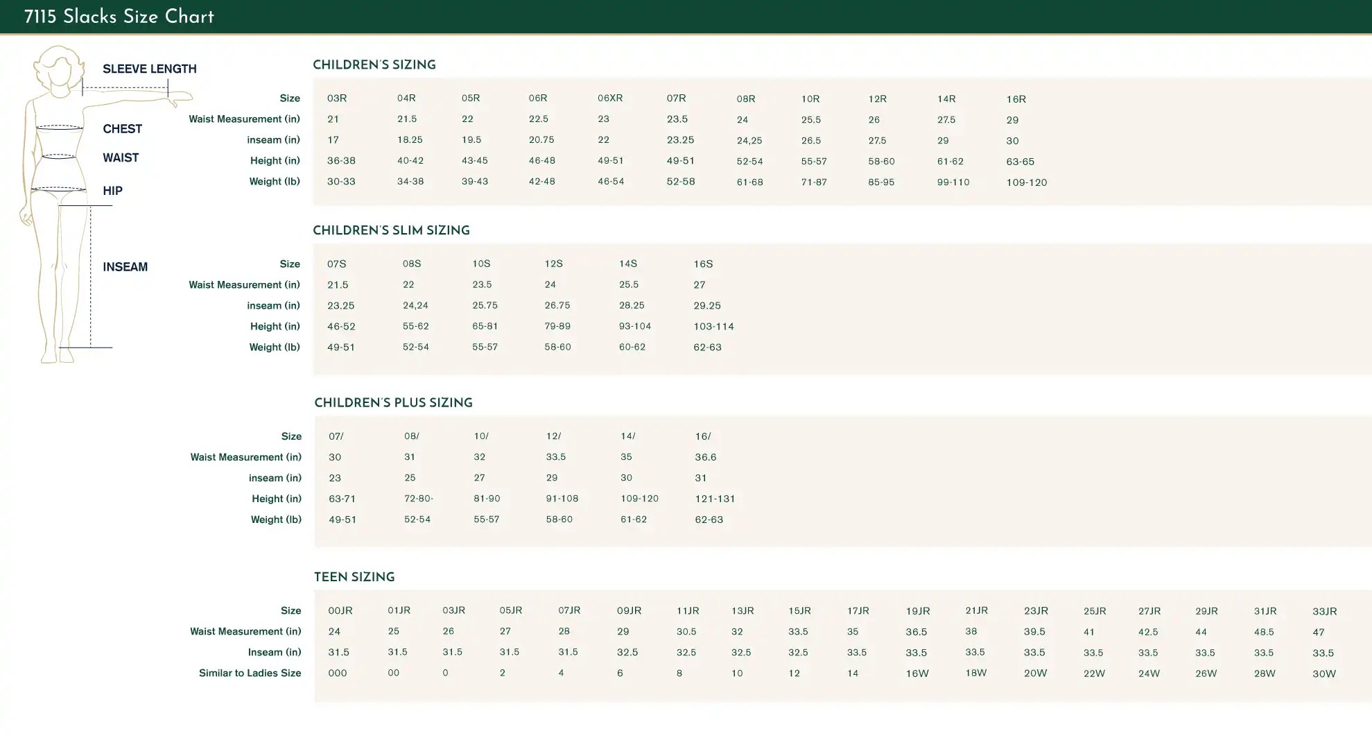Click size 06XR in children's sizing
Screen dimensions: 1372x738
[x=610, y=98]
